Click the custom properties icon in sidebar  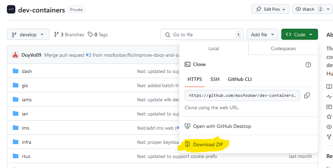[329, 107]
